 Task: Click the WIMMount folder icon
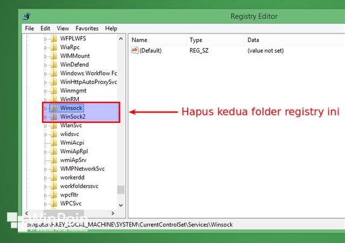[x=54, y=56]
